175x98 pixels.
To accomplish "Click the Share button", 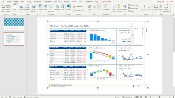I will pos(170,2).
